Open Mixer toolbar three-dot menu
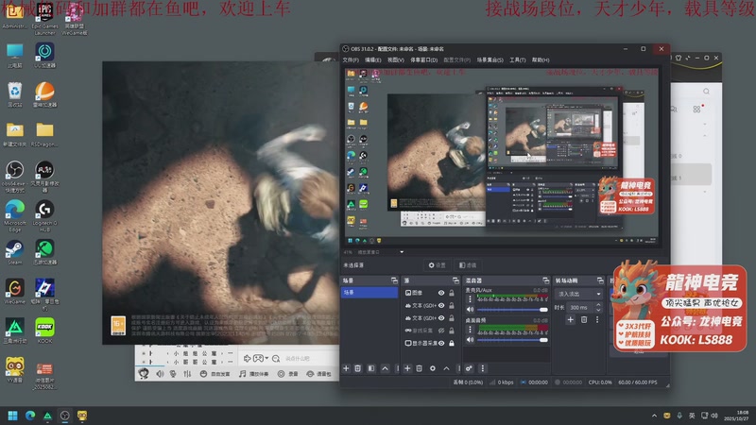The width and height of the screenshot is (756, 425). click(482, 368)
